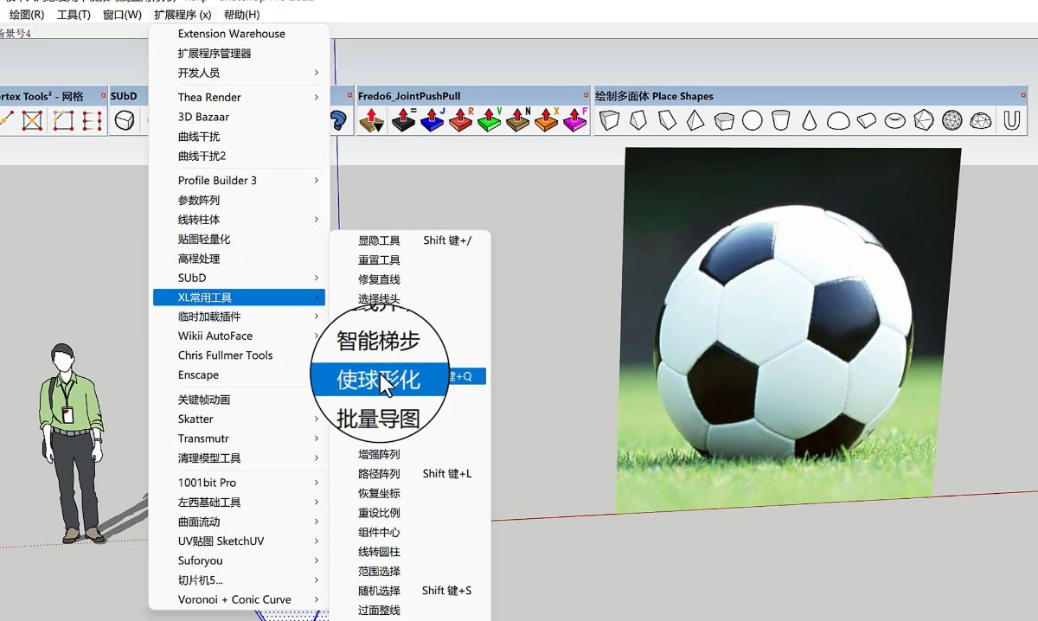
Task: Select the soccer ball image in the viewport
Action: pos(787,330)
